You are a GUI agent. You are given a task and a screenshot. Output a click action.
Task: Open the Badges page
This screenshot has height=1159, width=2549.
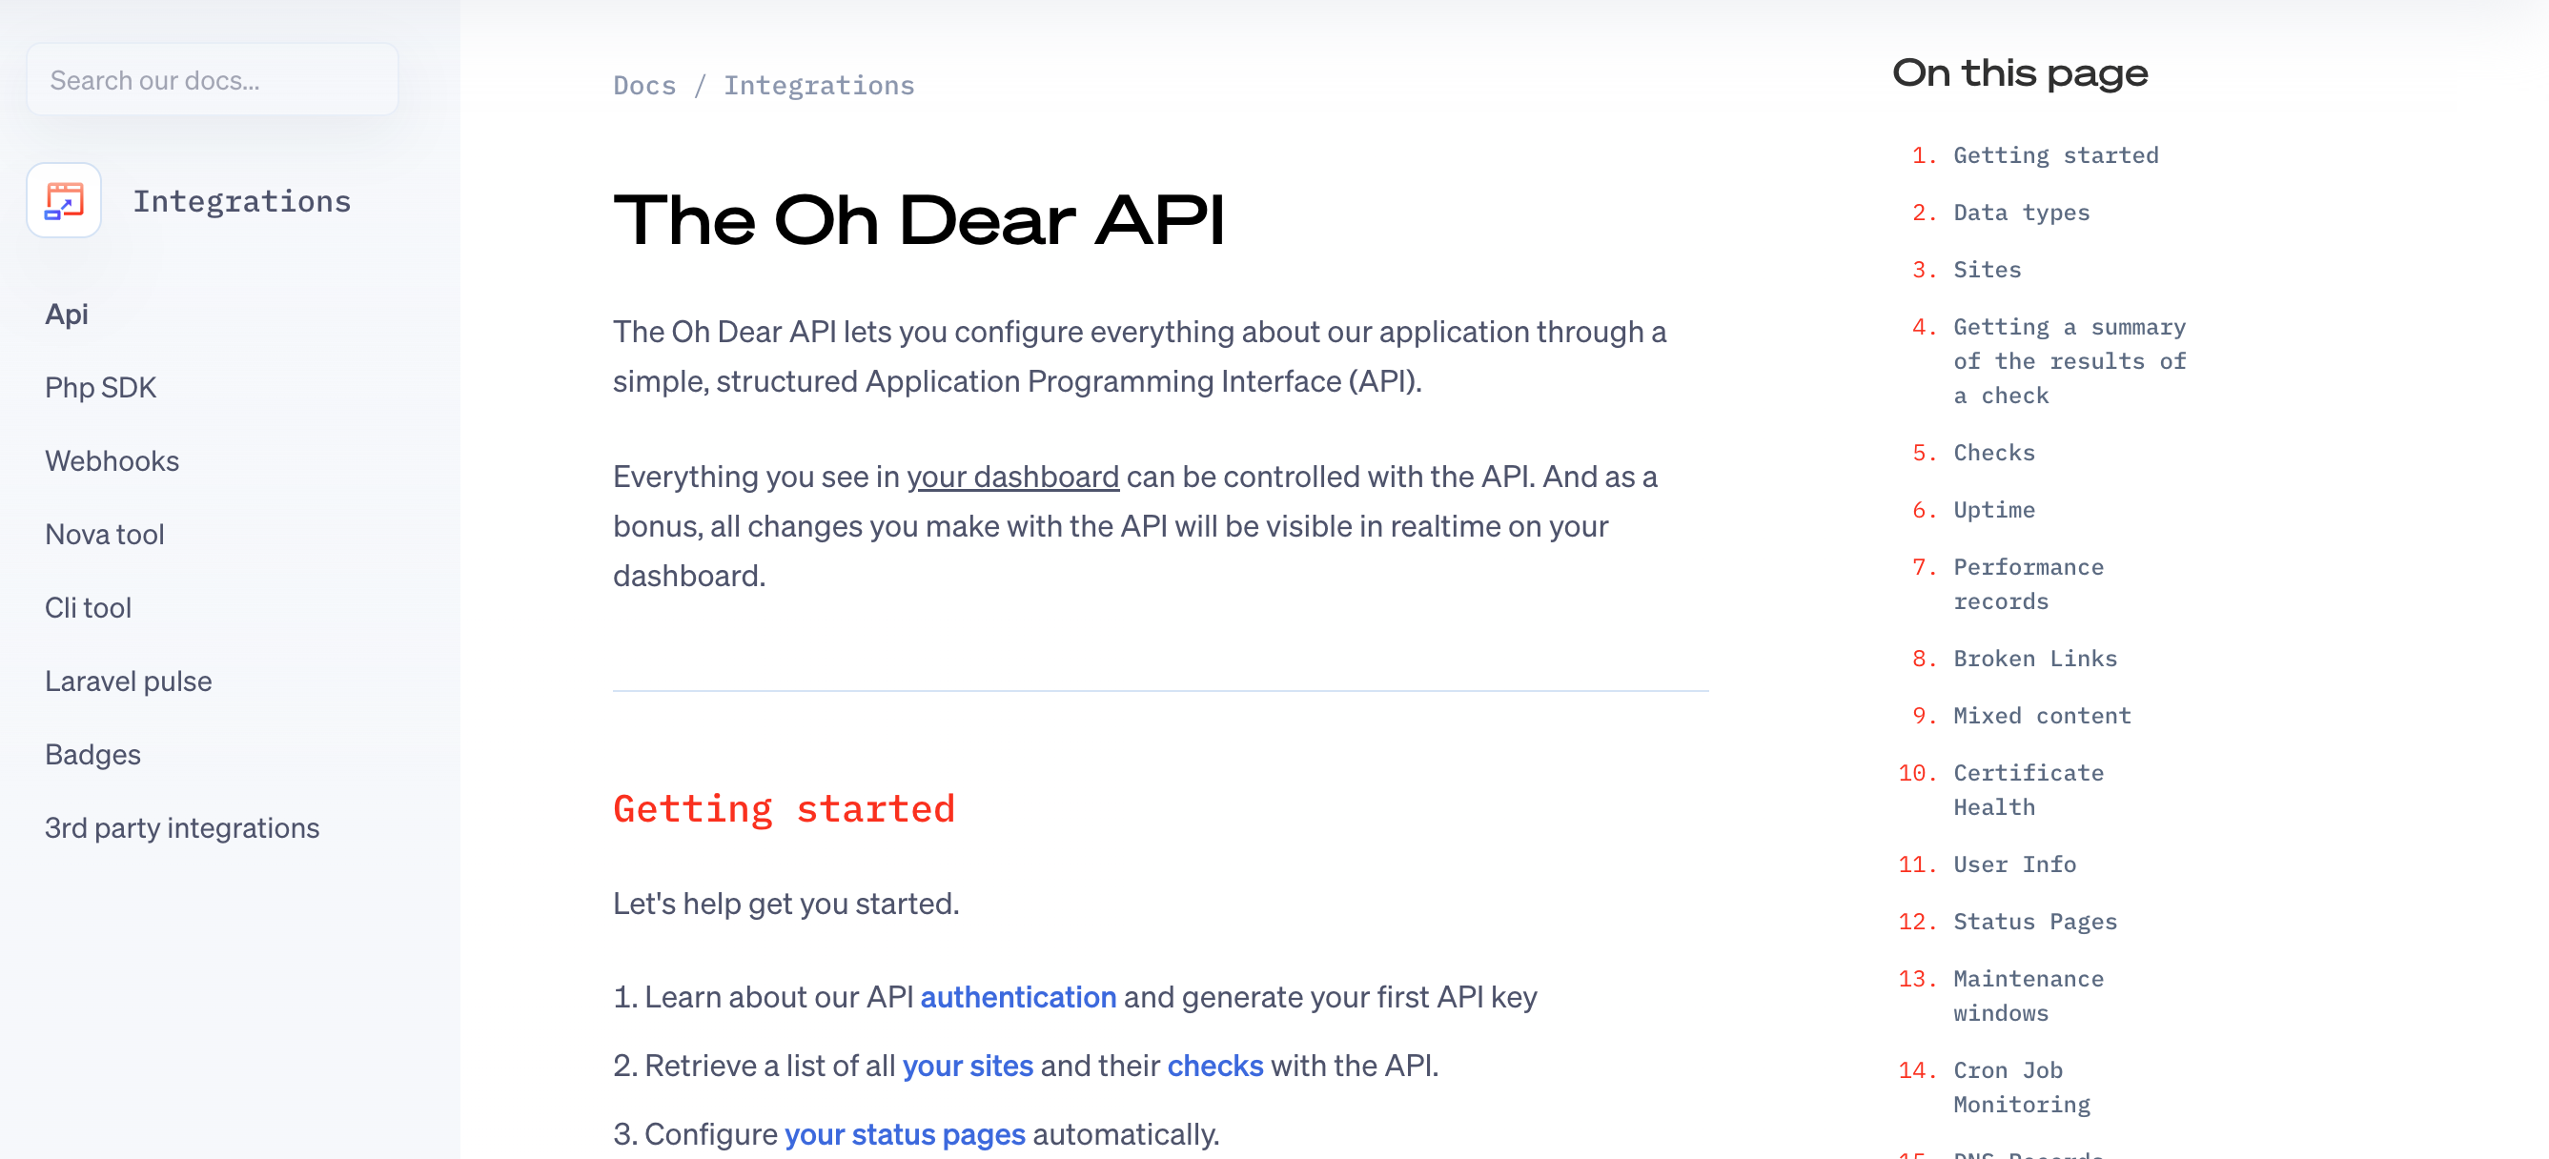(92, 753)
